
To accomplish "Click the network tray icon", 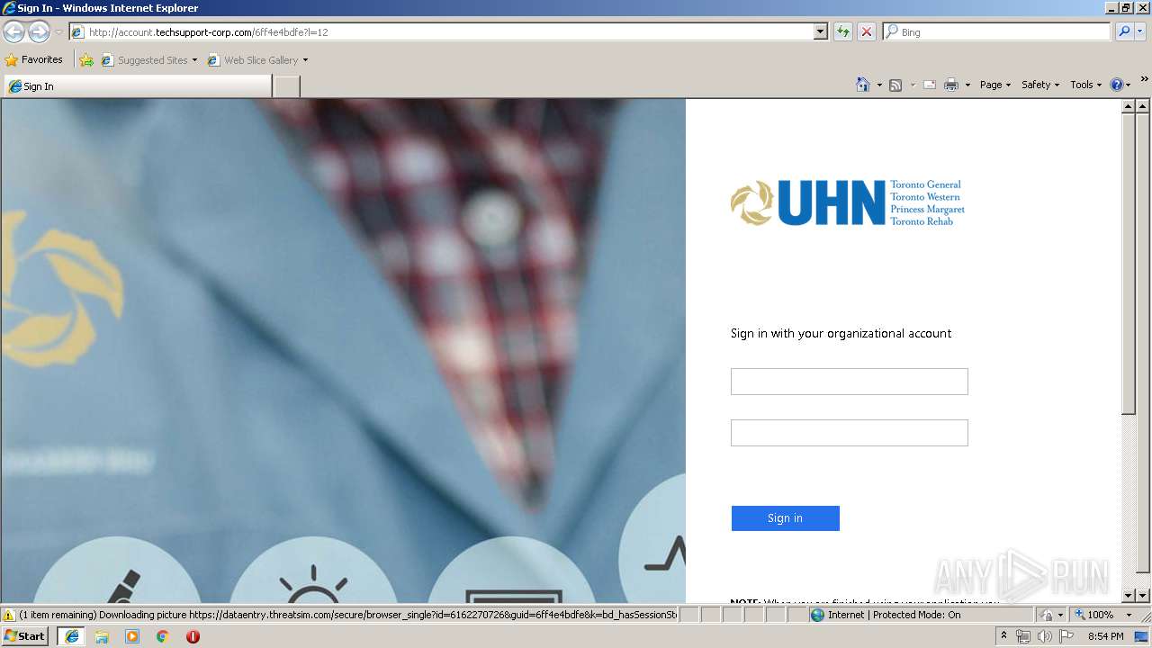I will [1023, 636].
